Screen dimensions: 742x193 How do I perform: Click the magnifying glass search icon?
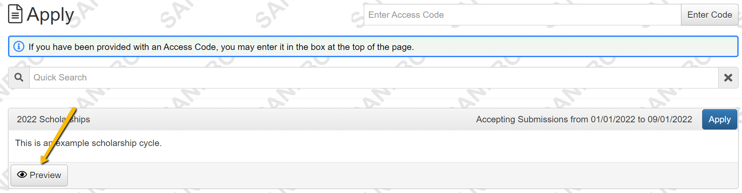pos(19,77)
